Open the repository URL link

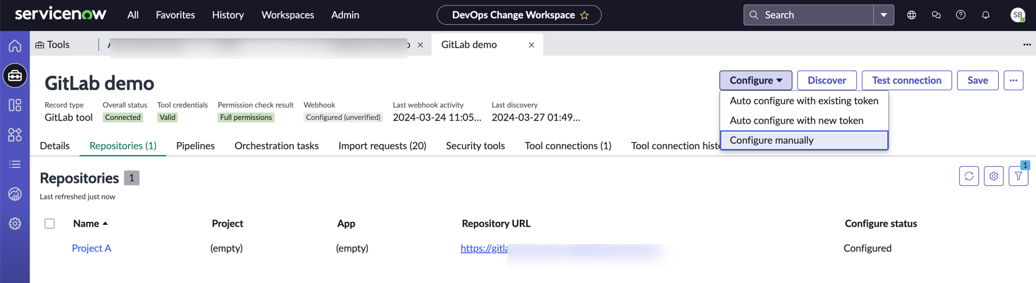coord(484,248)
